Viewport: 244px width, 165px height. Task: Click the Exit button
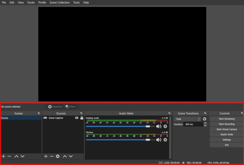(227, 145)
